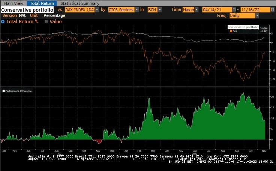Click the pane divider handle between charts
This screenshot has width=276, height=171.
[138, 87]
